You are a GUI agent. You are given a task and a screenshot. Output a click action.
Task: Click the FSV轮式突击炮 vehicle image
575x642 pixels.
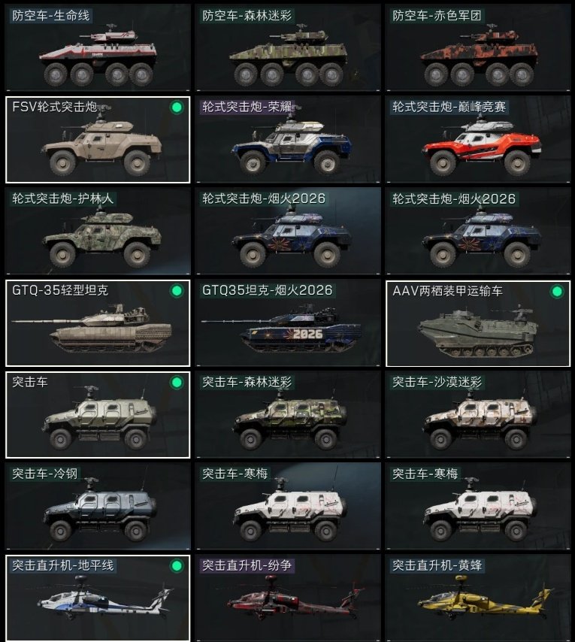[101, 144]
